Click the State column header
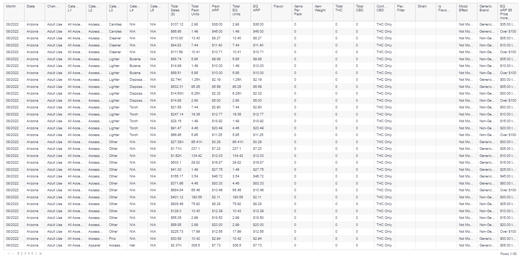 coord(31,6)
